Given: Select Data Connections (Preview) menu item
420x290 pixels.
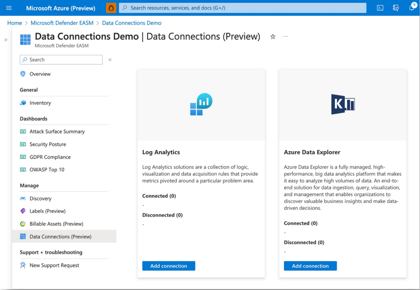Looking at the screenshot, I should (64, 236).
